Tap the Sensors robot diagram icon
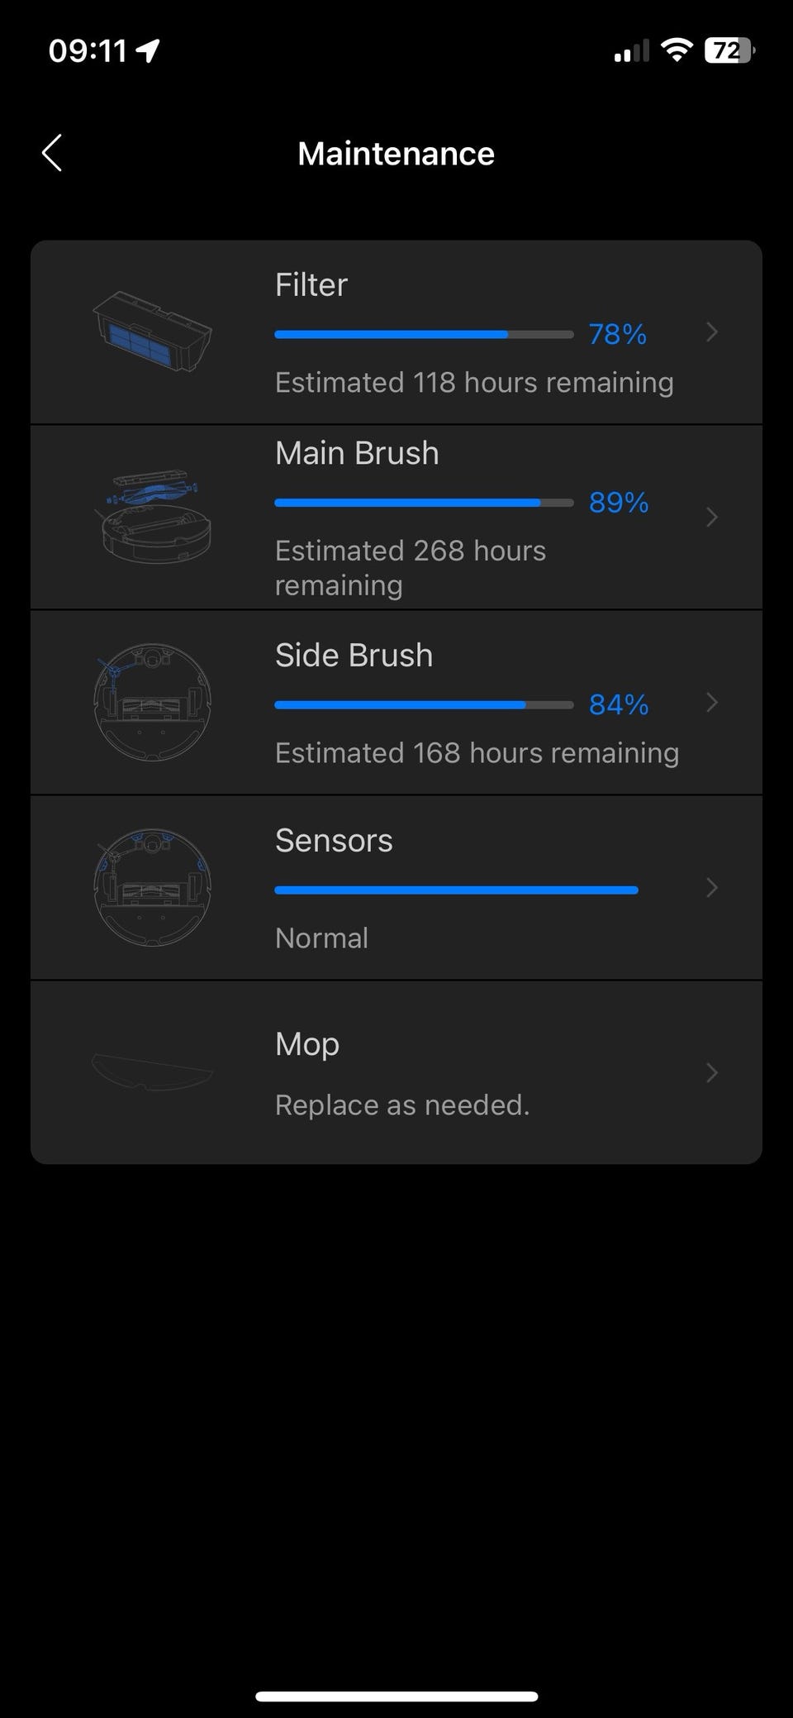 pos(153,888)
